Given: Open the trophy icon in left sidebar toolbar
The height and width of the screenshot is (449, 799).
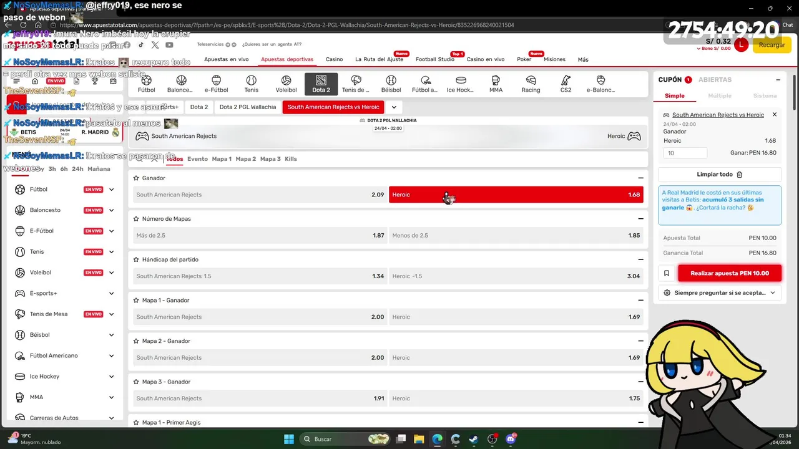Looking at the screenshot, I should [95, 81].
